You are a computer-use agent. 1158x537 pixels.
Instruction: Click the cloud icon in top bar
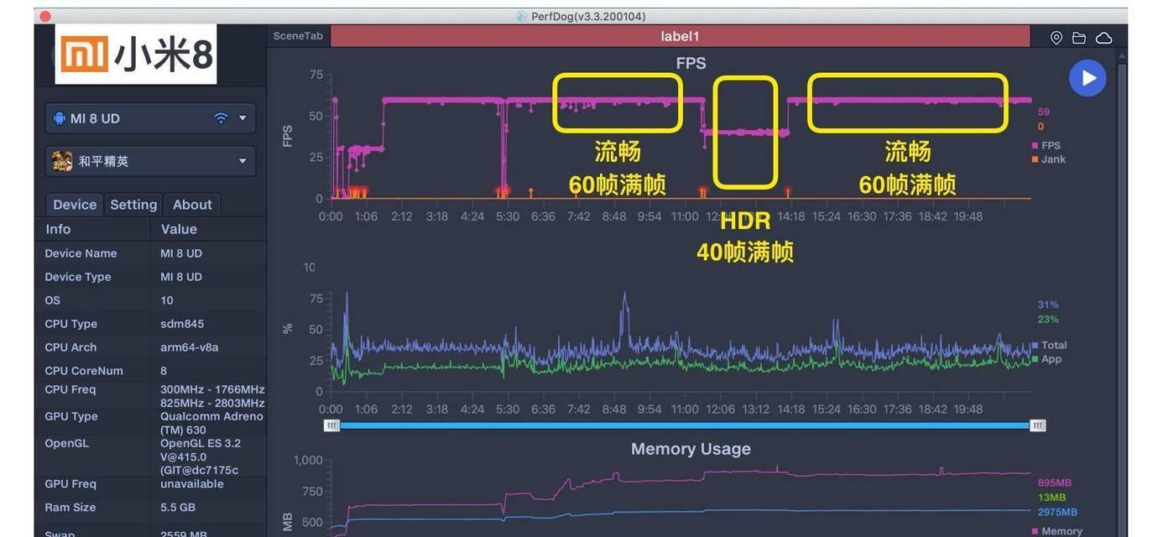pyautogui.click(x=1104, y=38)
